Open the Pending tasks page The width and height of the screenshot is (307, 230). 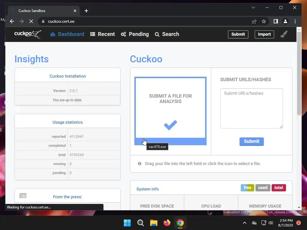pyautogui.click(x=135, y=34)
